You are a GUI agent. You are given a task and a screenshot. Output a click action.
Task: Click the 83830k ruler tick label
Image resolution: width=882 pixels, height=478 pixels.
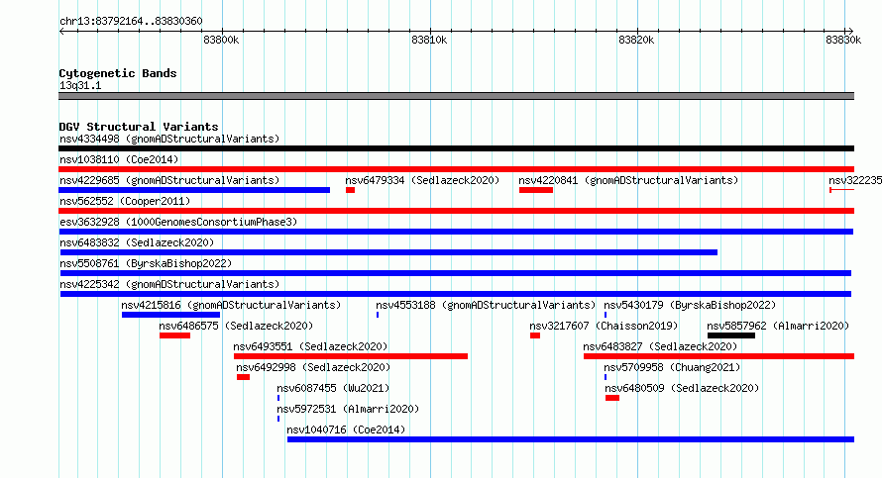[x=843, y=40]
